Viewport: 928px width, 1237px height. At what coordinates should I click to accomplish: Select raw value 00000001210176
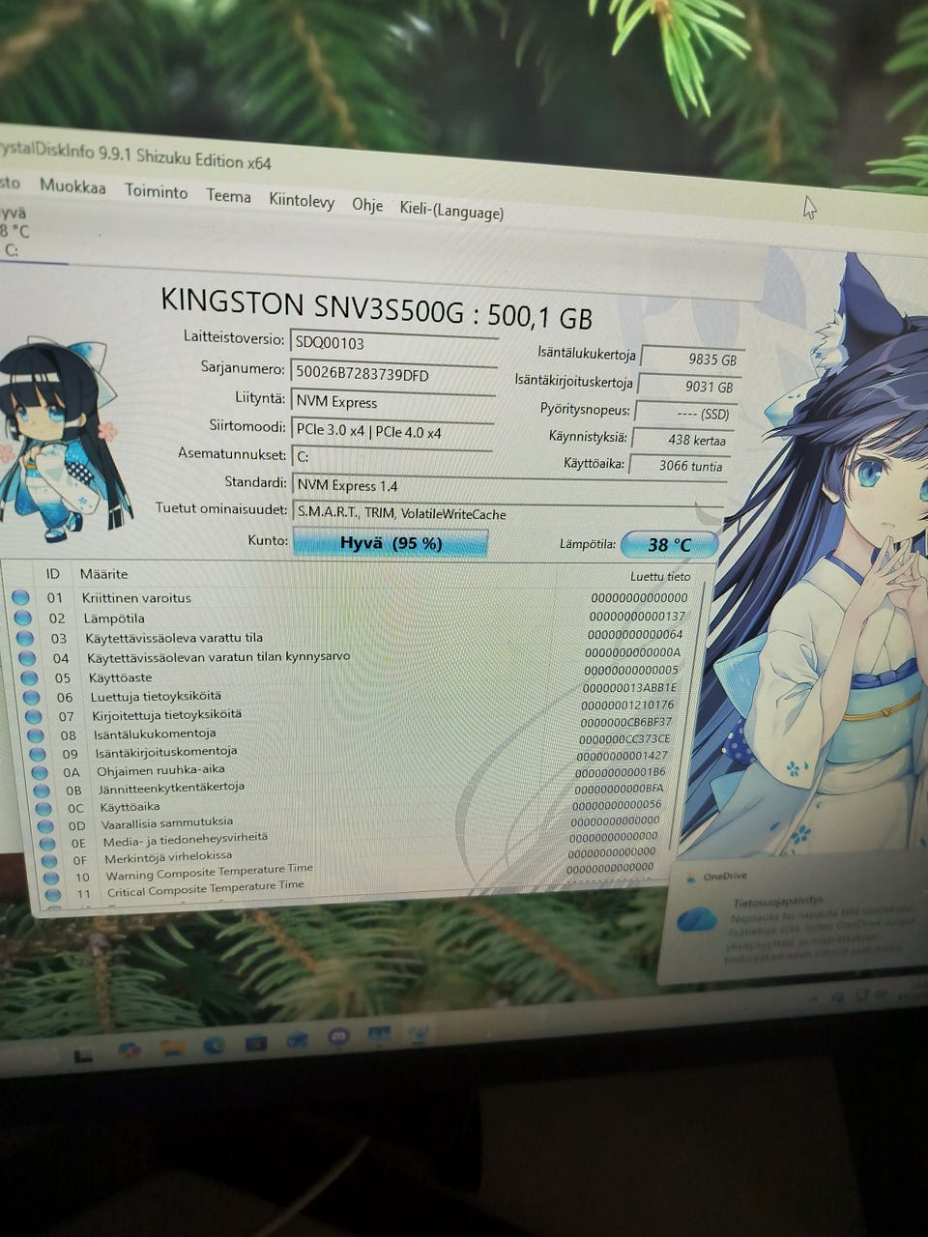pos(628,705)
